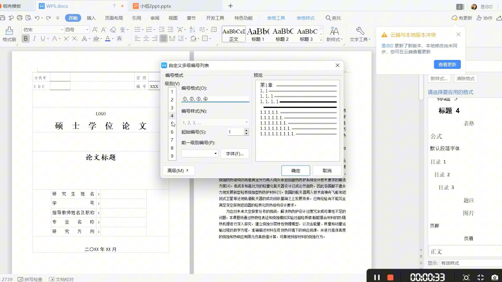
Task: Click Clear Format (清除格式) button
Action: point(466,79)
